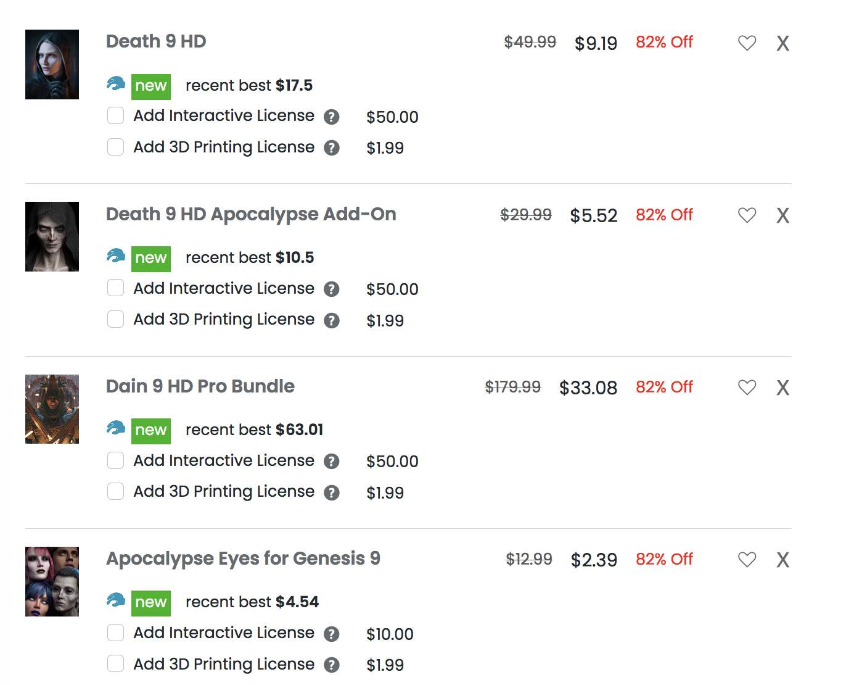
Task: Enable Interactive License for Death 9 HD
Action: coord(115,116)
